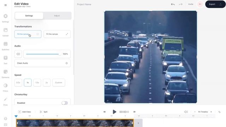The height and width of the screenshot is (127, 226).
Task: Click the Clean Audio button
Action: [42, 63]
